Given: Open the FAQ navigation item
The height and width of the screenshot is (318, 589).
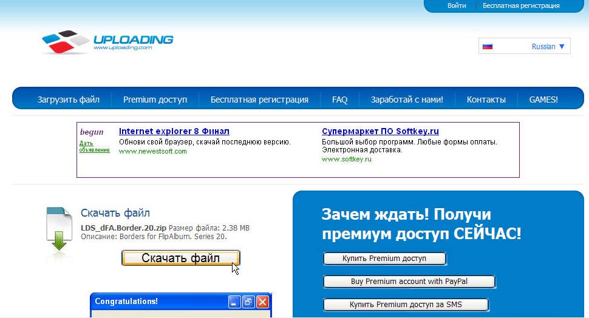Looking at the screenshot, I should 339,100.
